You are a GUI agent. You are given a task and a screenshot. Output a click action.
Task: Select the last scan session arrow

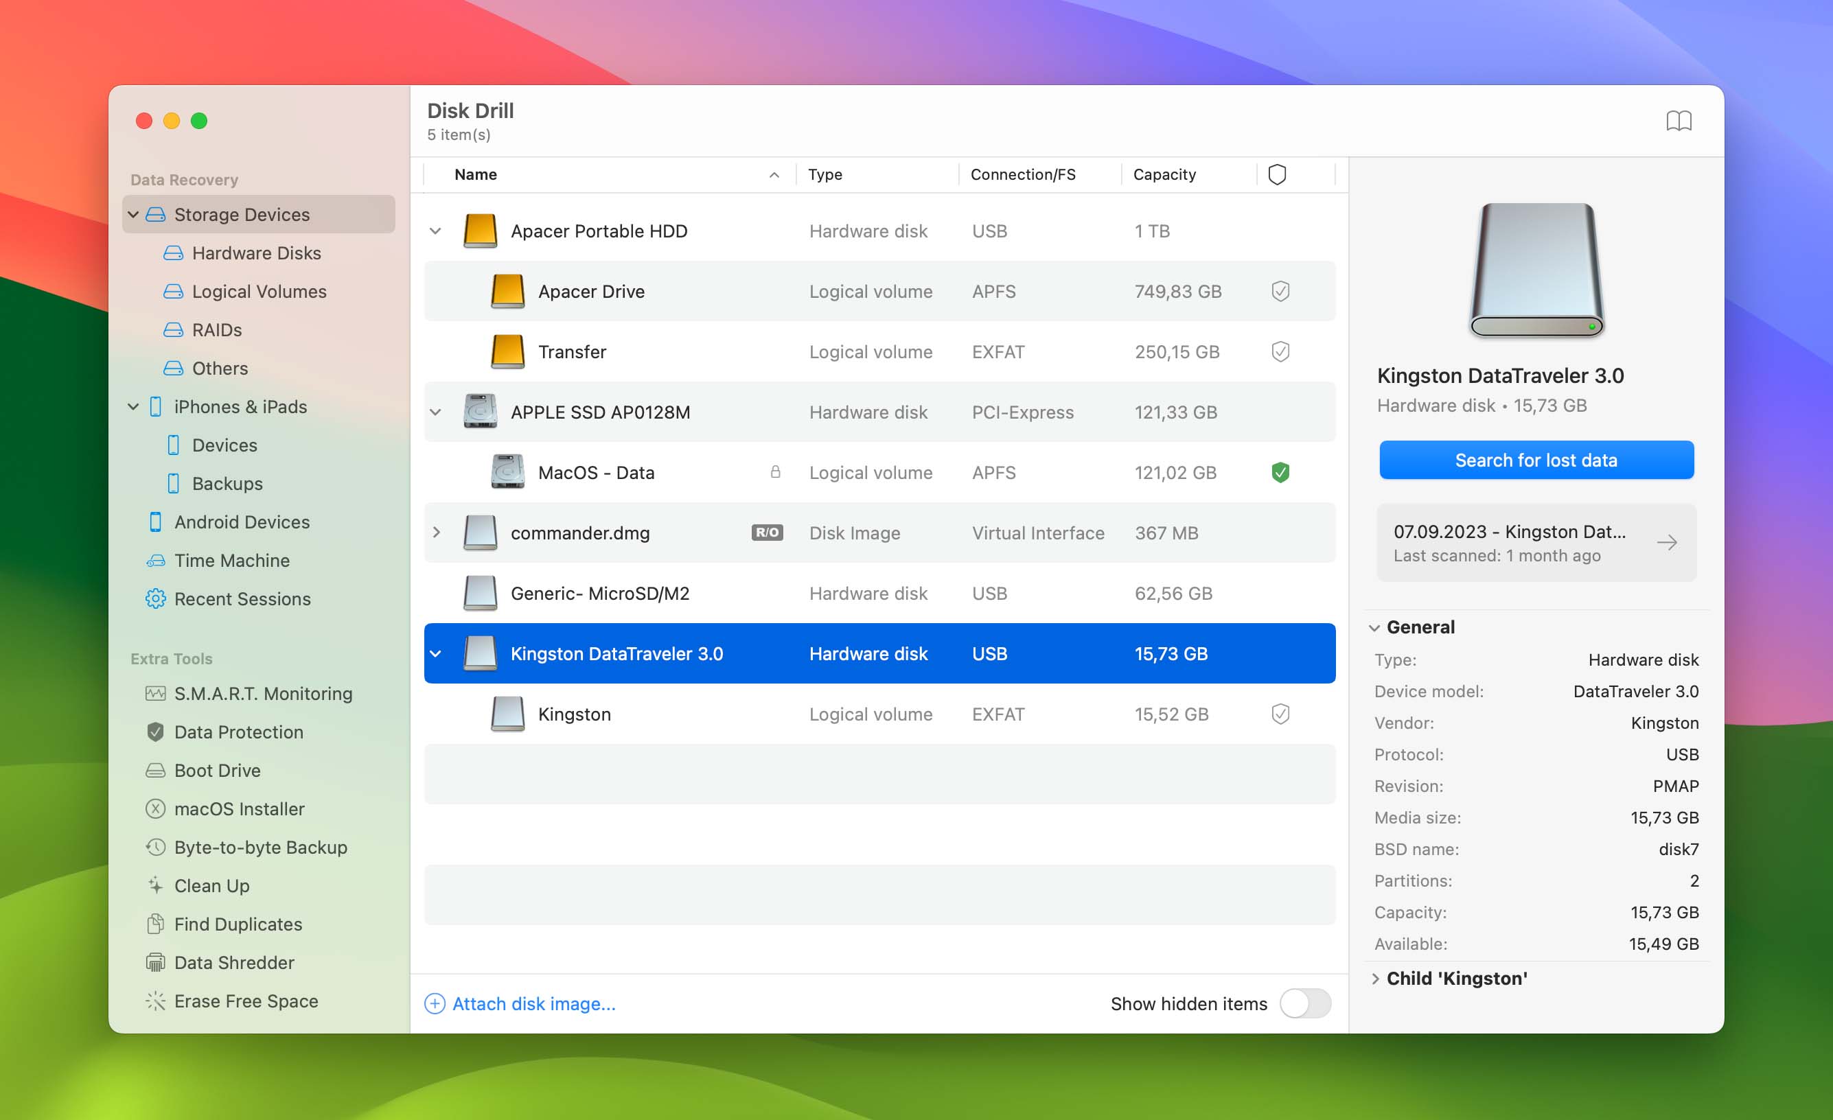click(x=1670, y=541)
